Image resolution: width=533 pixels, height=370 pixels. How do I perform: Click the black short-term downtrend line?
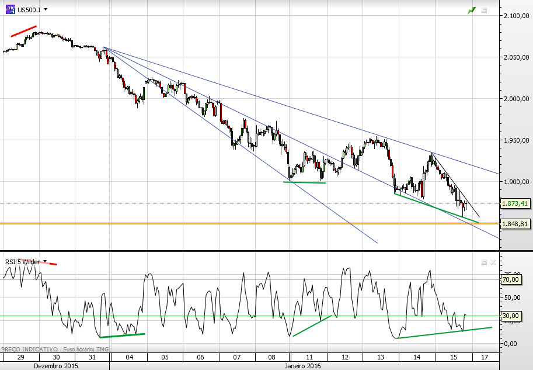pyautogui.click(x=455, y=185)
